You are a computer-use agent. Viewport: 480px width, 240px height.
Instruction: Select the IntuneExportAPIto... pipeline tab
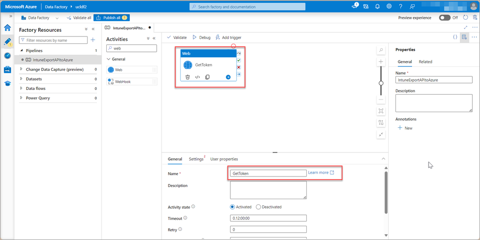coord(128,27)
